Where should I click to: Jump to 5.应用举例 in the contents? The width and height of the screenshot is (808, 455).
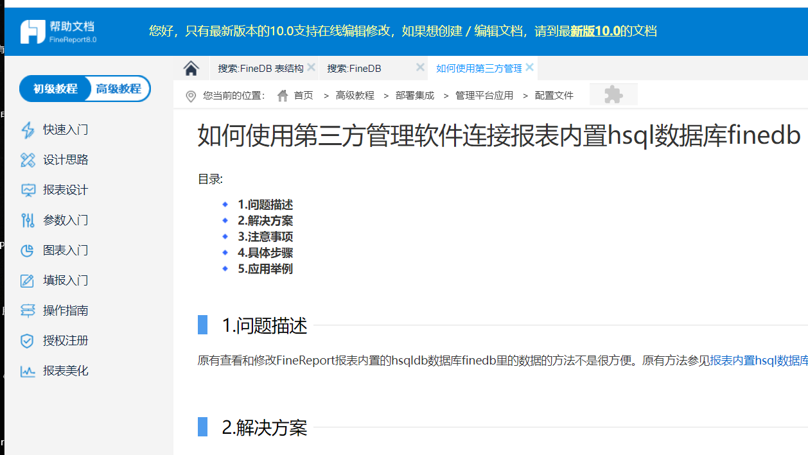pos(265,269)
